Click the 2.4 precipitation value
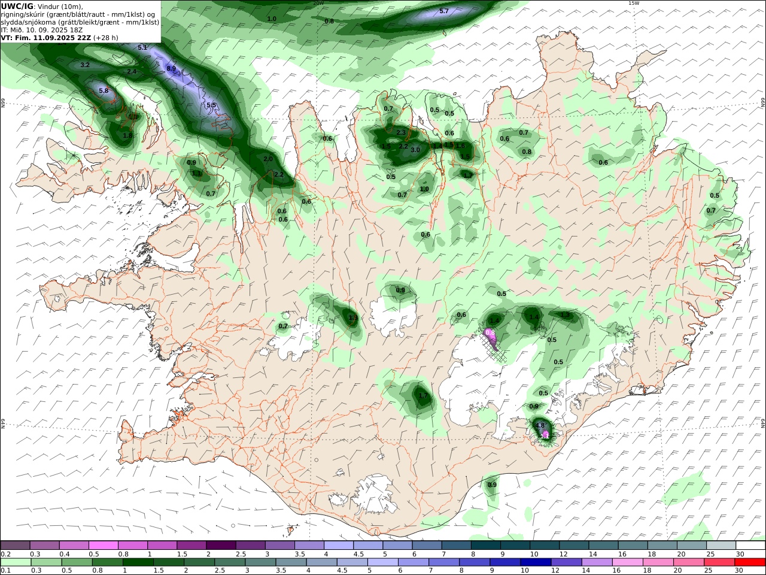This screenshot has width=766, height=575. pos(132,72)
